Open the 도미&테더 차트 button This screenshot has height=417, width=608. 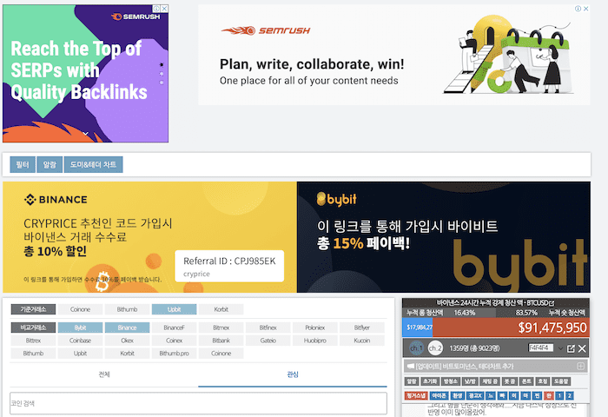point(93,164)
